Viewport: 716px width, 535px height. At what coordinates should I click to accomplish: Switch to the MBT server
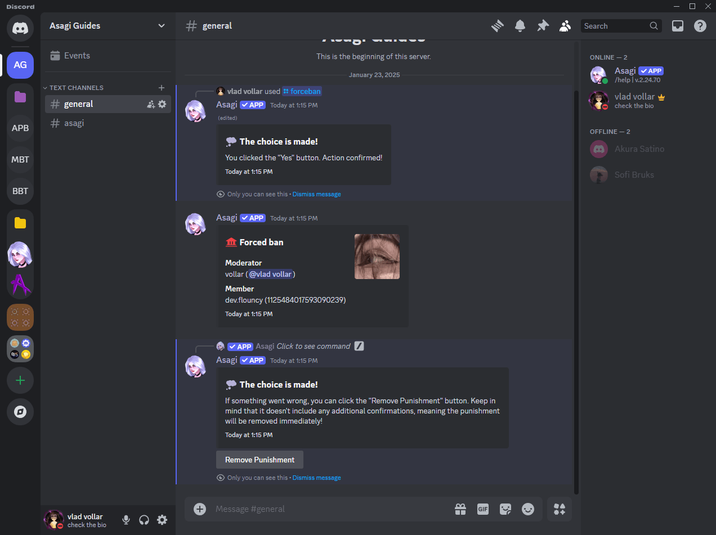click(20, 159)
